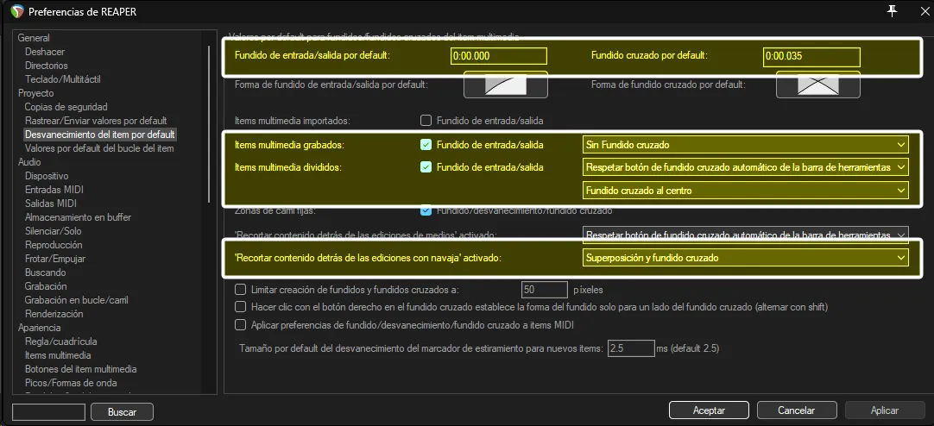Select Salidas MIDI page
This screenshot has width=934, height=426.
(x=51, y=204)
